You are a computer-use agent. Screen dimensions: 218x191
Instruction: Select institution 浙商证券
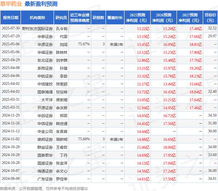coord(45,68)
